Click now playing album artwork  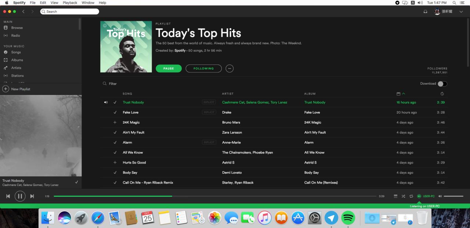[x=41, y=136]
